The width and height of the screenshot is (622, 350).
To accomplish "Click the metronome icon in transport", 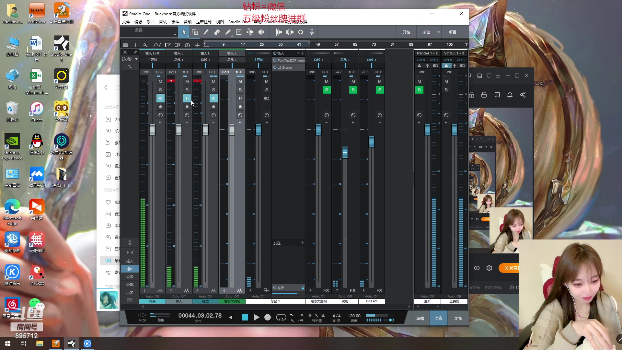I will point(323,315).
